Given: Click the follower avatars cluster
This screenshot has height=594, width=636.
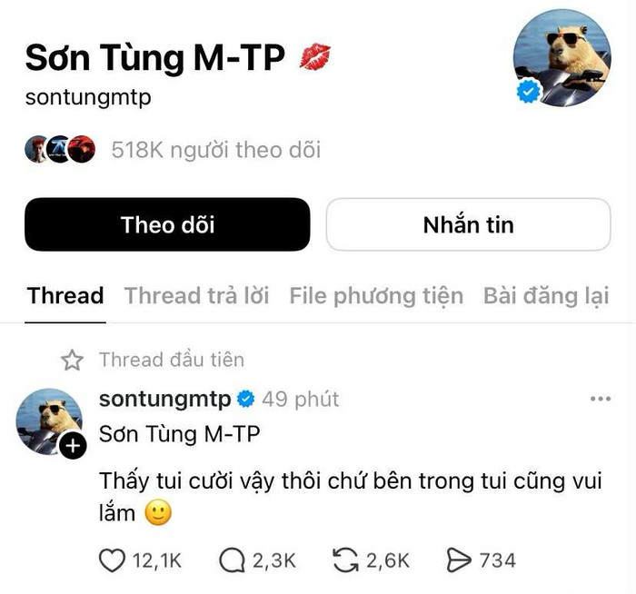Looking at the screenshot, I should pyautogui.click(x=60, y=149).
